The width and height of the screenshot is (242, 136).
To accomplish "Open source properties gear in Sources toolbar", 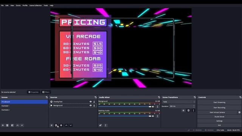I will 61,125.
